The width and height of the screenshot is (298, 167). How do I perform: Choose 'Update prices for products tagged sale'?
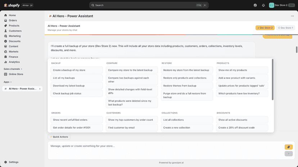pos(242,86)
